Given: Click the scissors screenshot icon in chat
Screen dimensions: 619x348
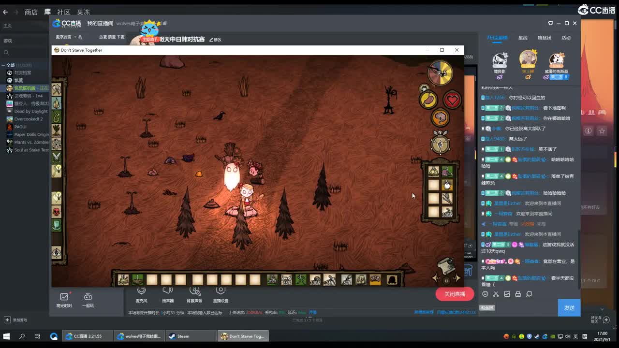Looking at the screenshot, I should coord(496,294).
